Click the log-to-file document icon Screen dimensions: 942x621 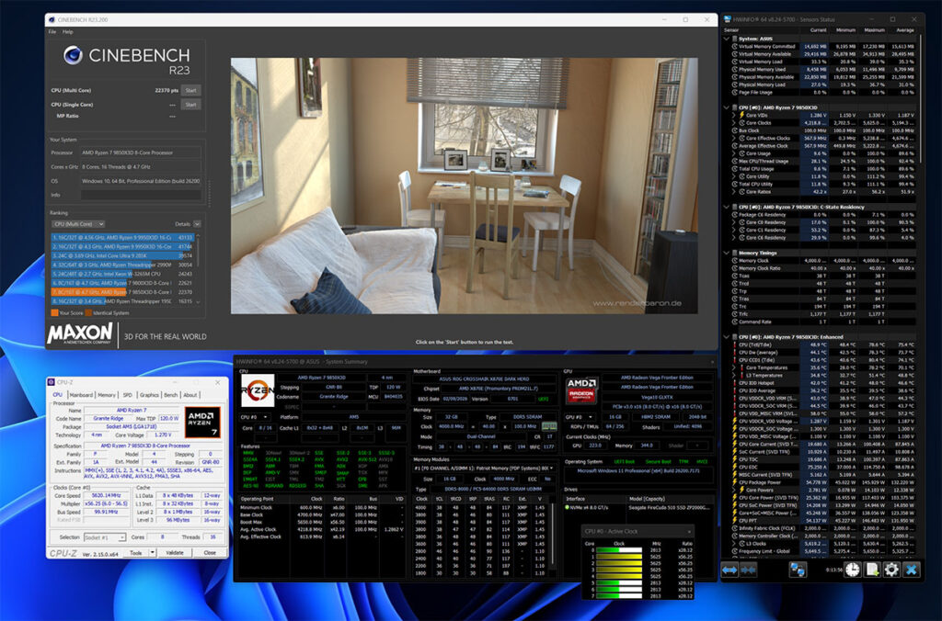(x=871, y=570)
